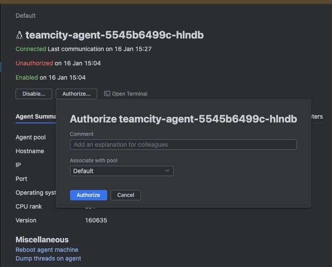Click the Agent pool row label

click(31, 137)
